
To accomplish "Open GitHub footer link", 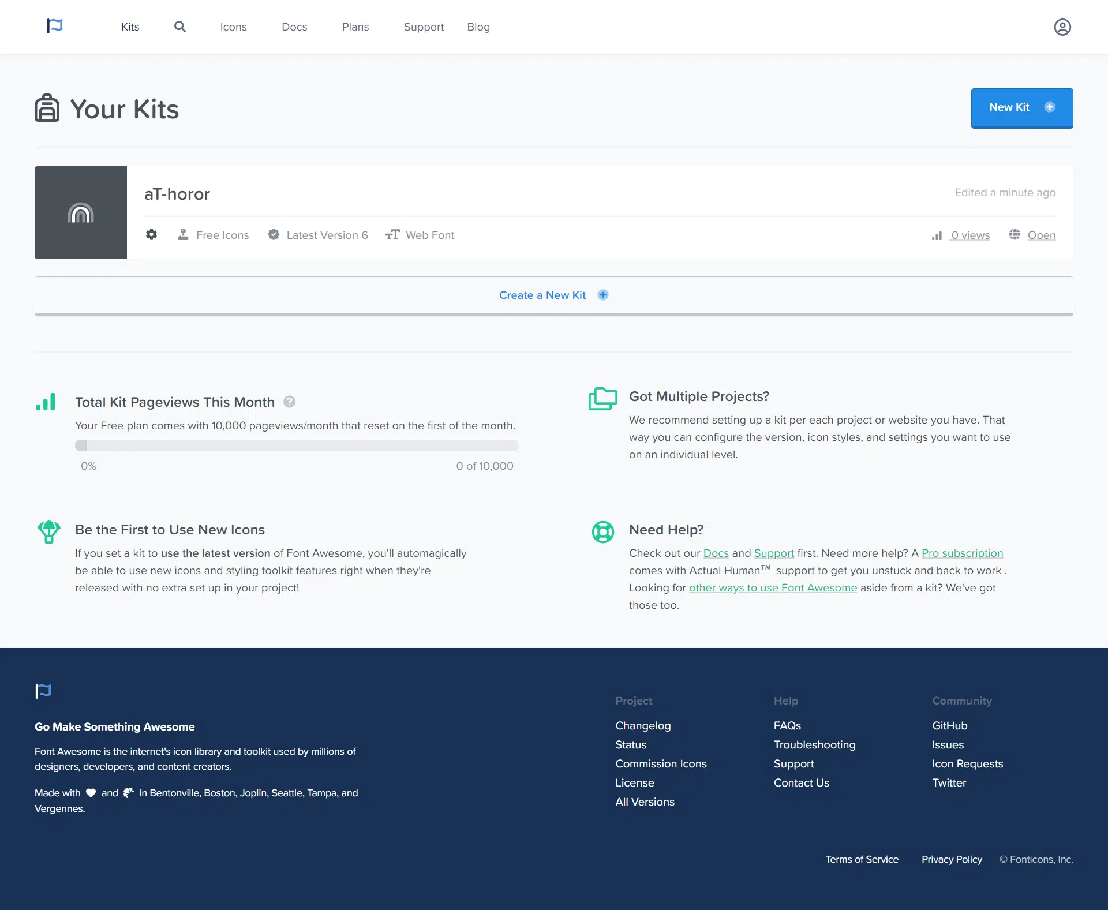I will [949, 726].
